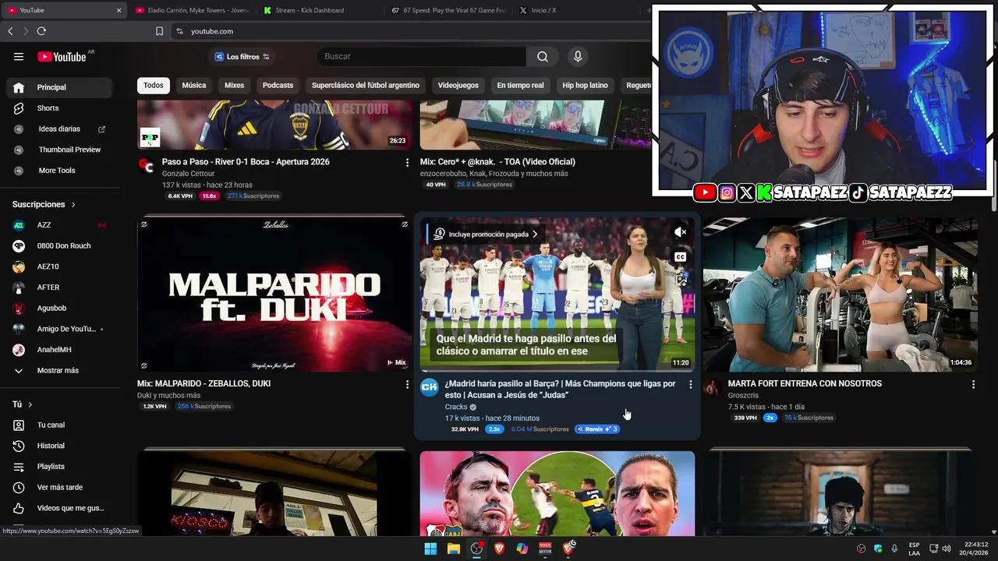Expand Tú section
The width and height of the screenshot is (998, 561).
coord(22,404)
